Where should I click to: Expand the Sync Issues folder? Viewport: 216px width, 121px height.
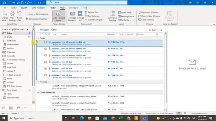click(x=2, y=90)
